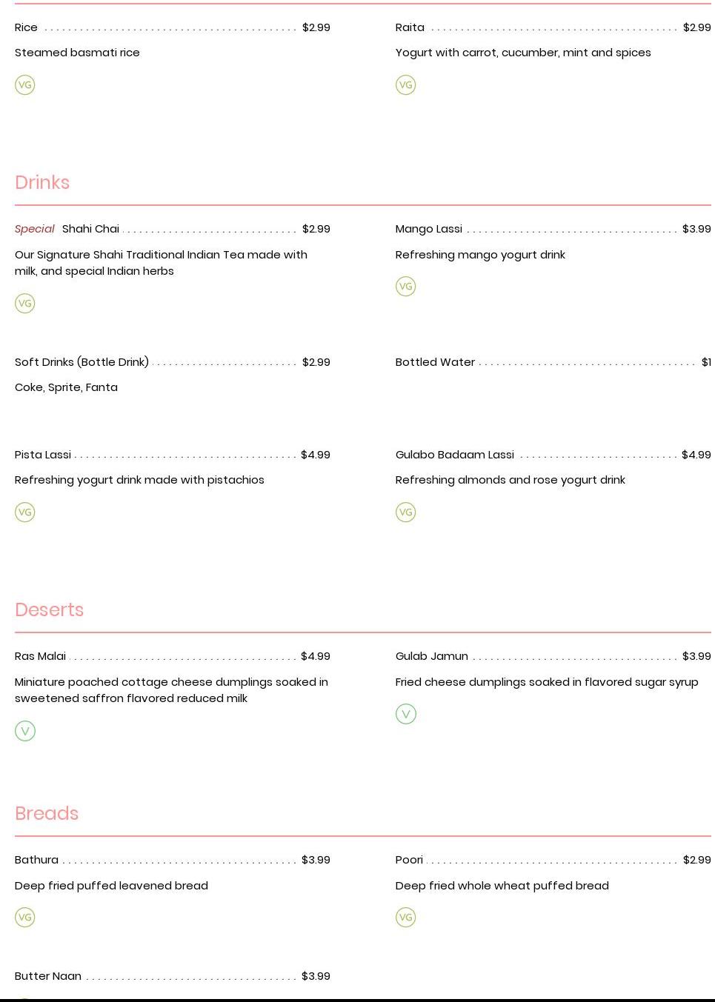Image resolution: width=715 pixels, height=1002 pixels.
Task: Click the Breads section heading
Action: (47, 813)
